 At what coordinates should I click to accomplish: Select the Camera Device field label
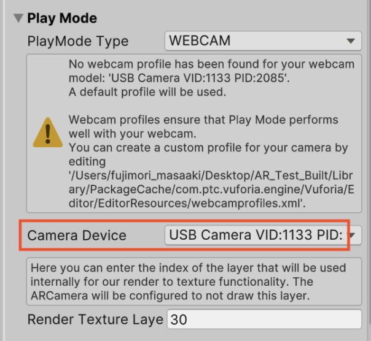coord(77,236)
